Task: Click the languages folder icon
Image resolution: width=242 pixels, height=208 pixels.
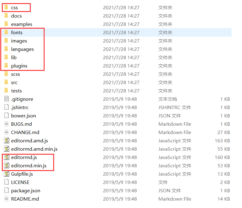Action: pyautogui.click(x=6, y=49)
